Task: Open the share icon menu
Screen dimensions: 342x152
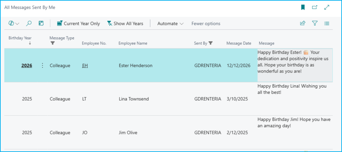Action: 303,23
